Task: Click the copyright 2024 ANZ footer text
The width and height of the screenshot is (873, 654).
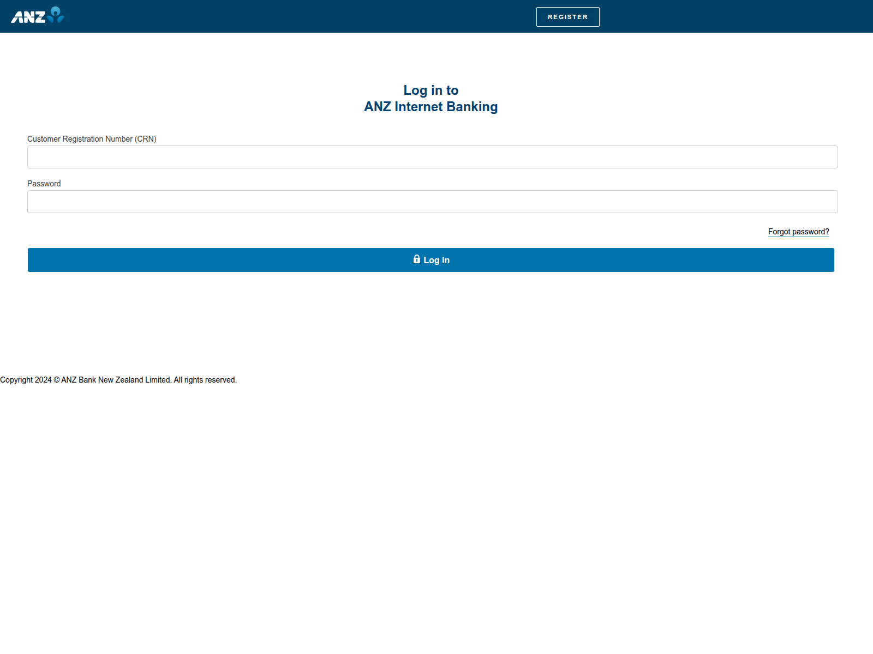Action: pos(118,380)
